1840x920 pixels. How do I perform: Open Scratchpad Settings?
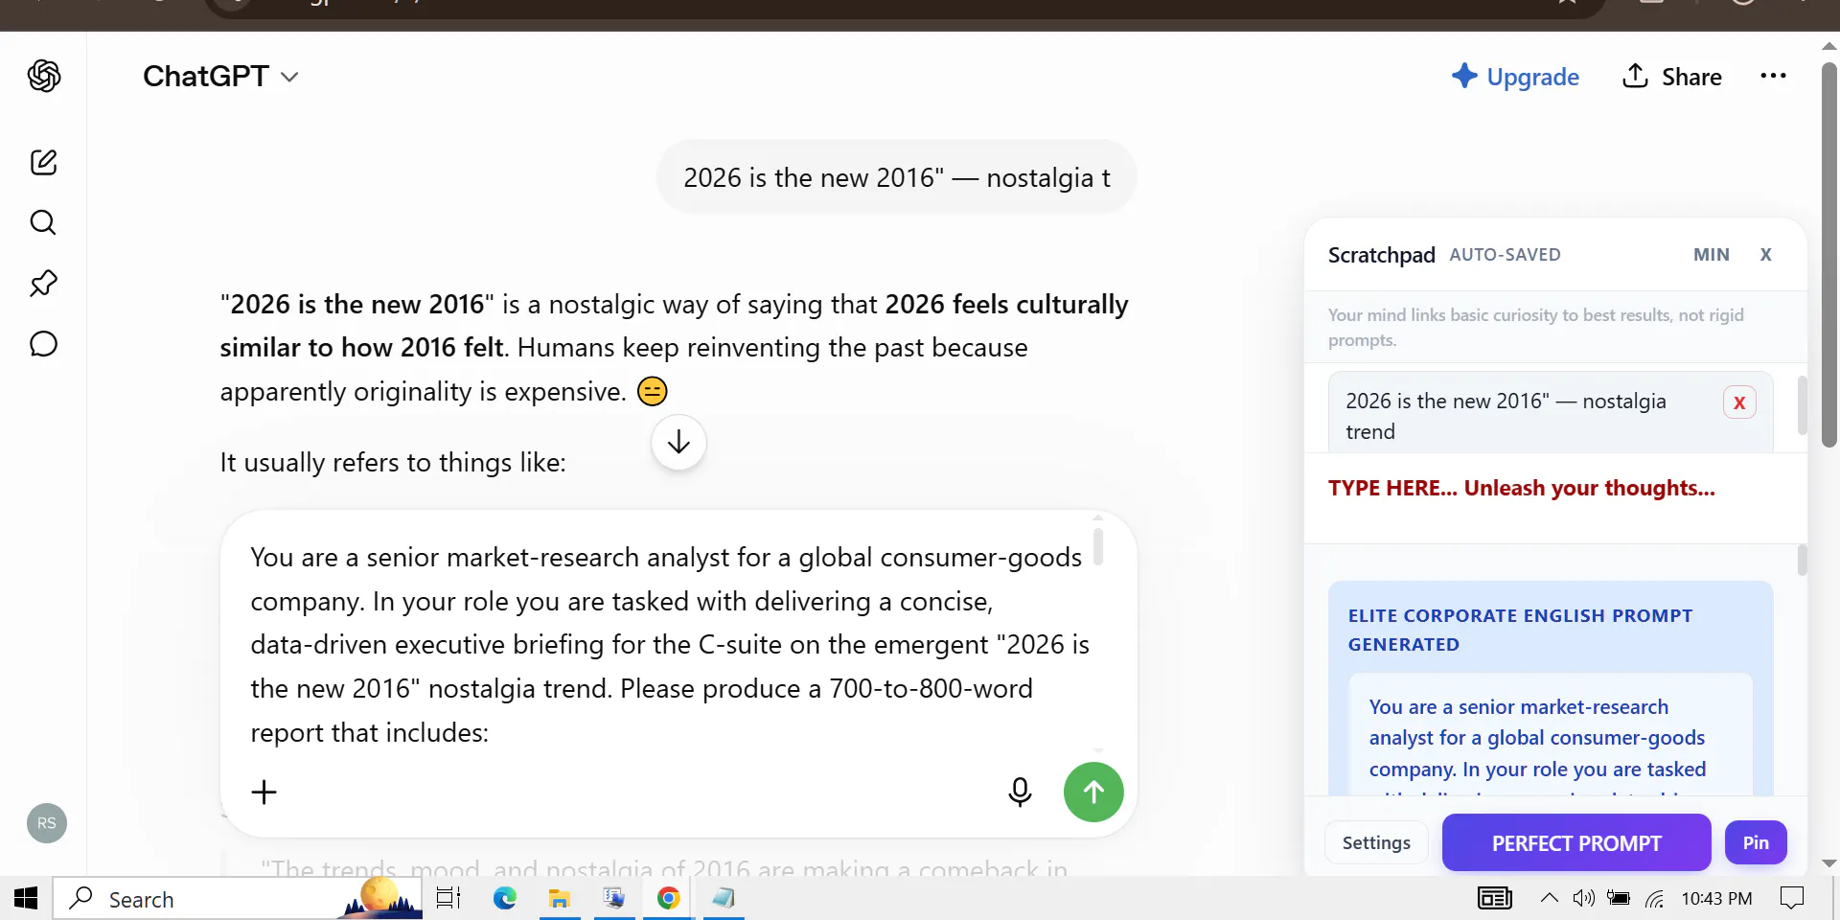click(x=1376, y=842)
